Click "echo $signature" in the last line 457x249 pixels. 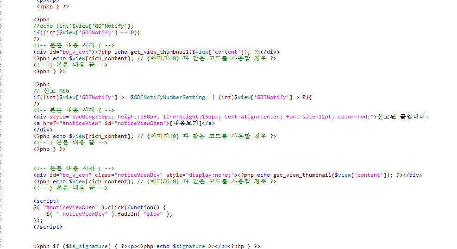click(181, 246)
